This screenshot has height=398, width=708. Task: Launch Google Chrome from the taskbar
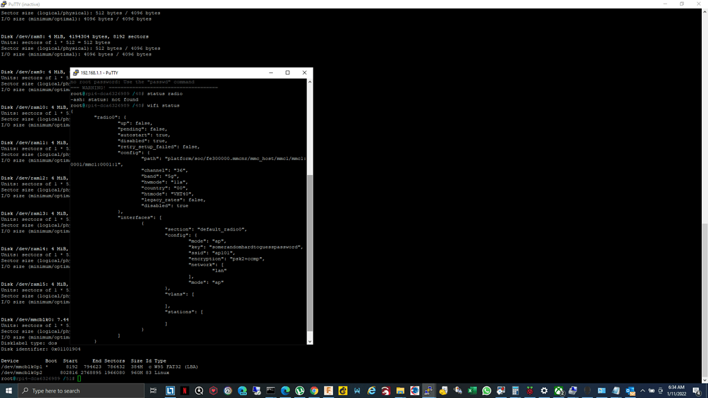pyautogui.click(x=314, y=391)
